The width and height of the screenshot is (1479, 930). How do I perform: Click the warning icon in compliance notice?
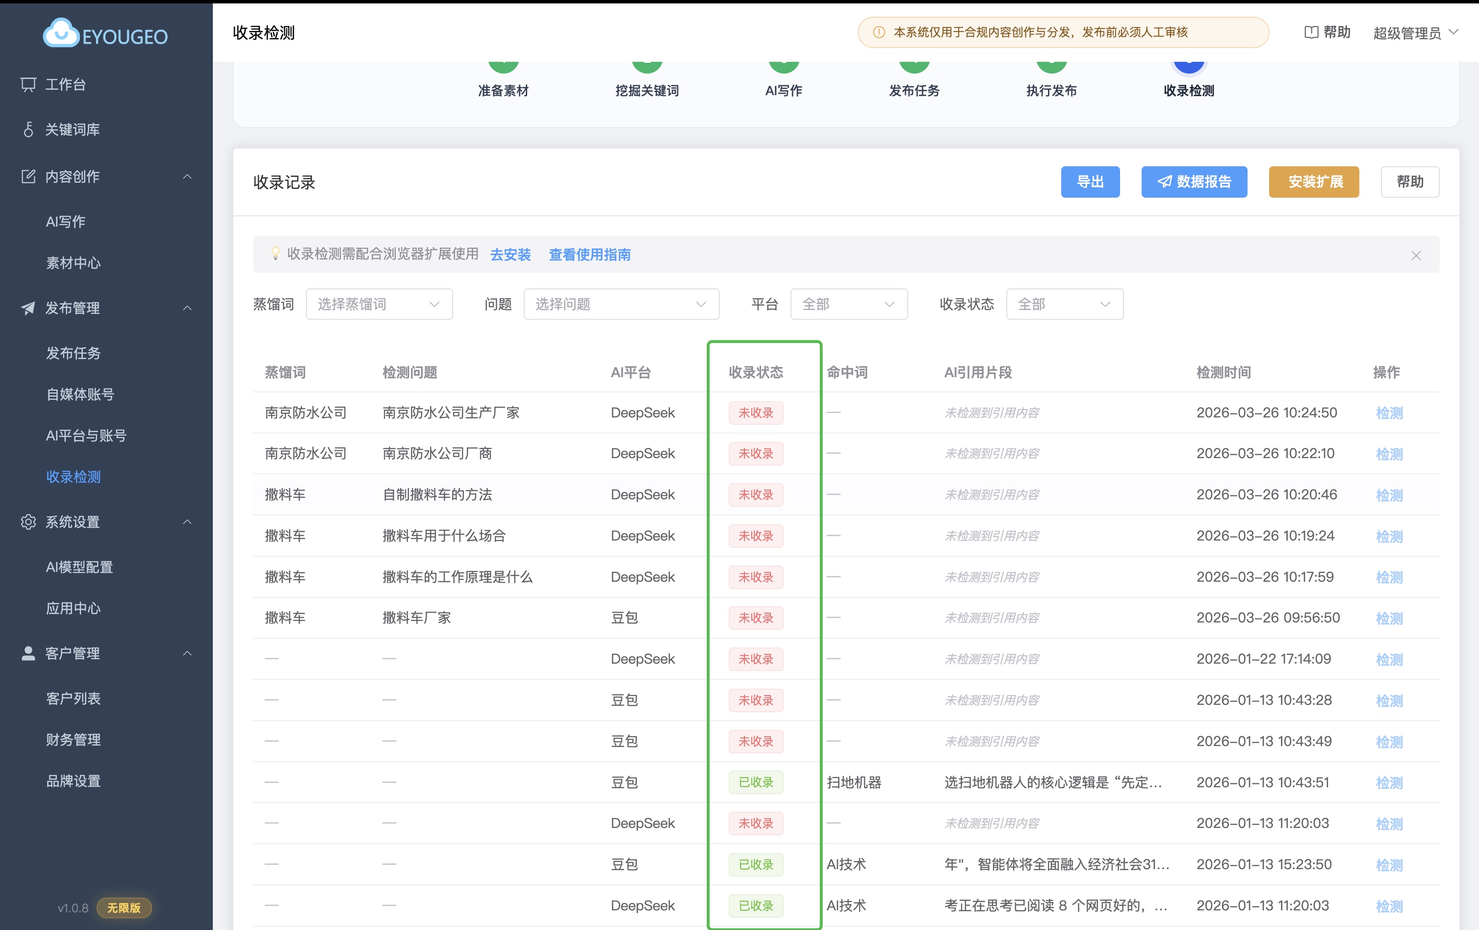(879, 32)
